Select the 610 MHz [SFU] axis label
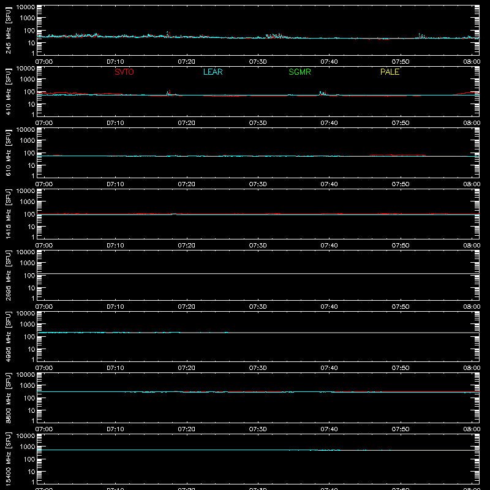The height and width of the screenshot is (490, 490). coord(8,153)
